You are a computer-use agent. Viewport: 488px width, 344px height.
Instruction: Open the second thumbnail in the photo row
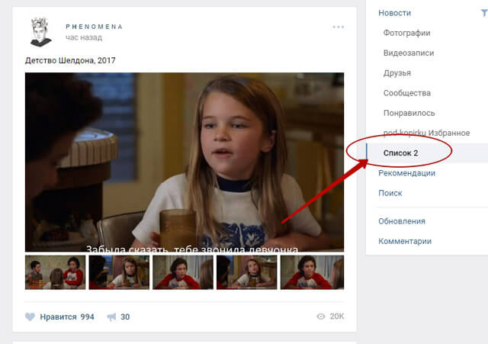click(x=119, y=272)
